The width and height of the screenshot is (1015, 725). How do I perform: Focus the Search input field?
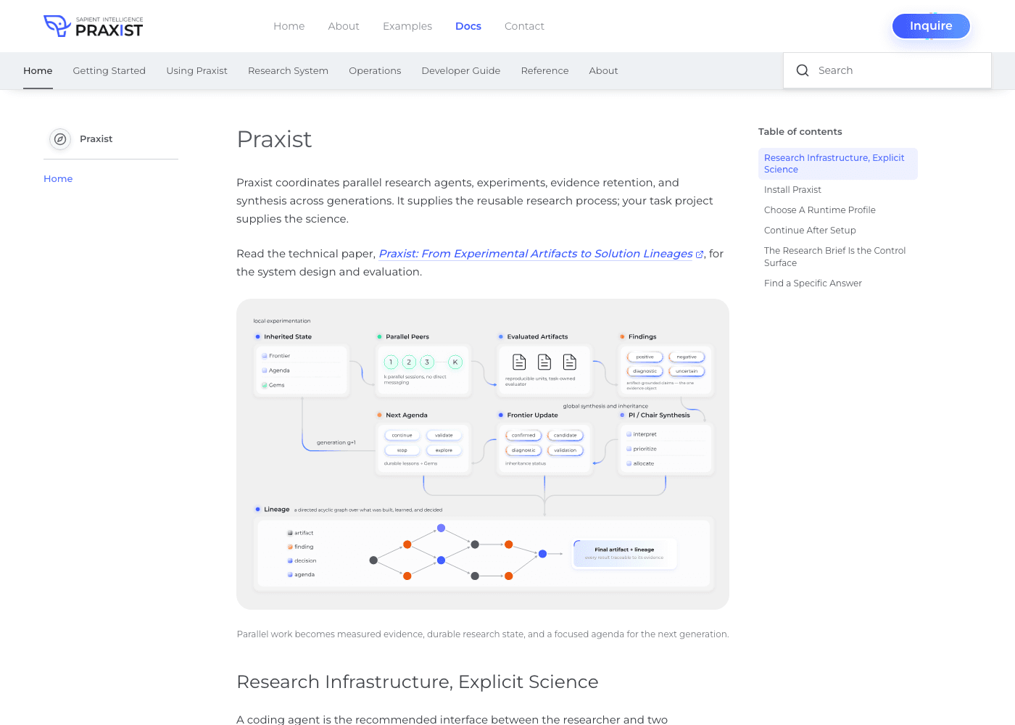pyautogui.click(x=887, y=70)
